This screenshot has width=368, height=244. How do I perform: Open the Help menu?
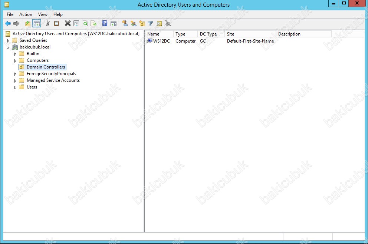[x=58, y=14]
